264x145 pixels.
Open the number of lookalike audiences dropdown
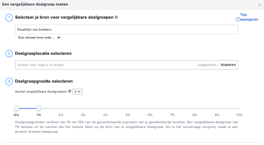pyautogui.click(x=78, y=92)
